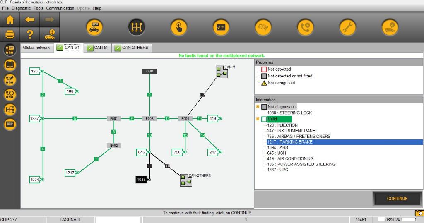Switch to the Global network tab
424x223 pixels.
[x=36, y=48]
